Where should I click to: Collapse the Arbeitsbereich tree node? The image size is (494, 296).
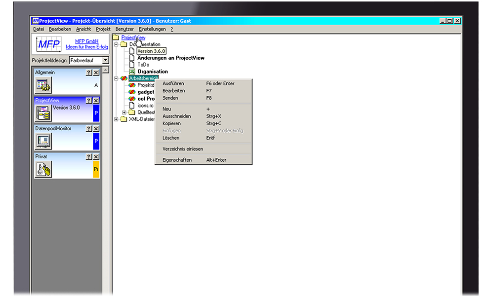click(x=116, y=78)
